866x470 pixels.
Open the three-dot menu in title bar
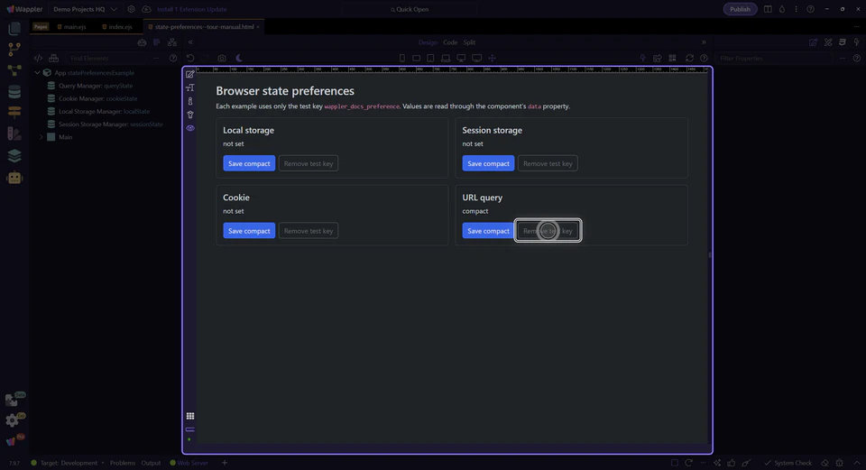pos(796,9)
